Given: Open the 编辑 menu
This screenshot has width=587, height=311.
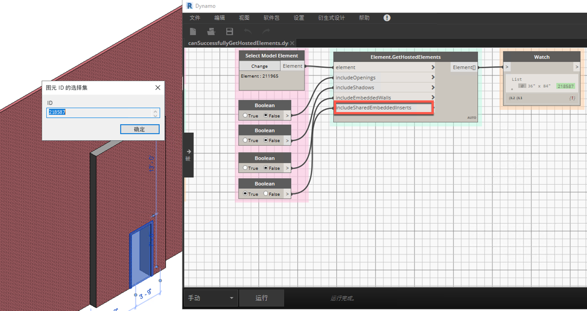Looking at the screenshot, I should pyautogui.click(x=220, y=18).
